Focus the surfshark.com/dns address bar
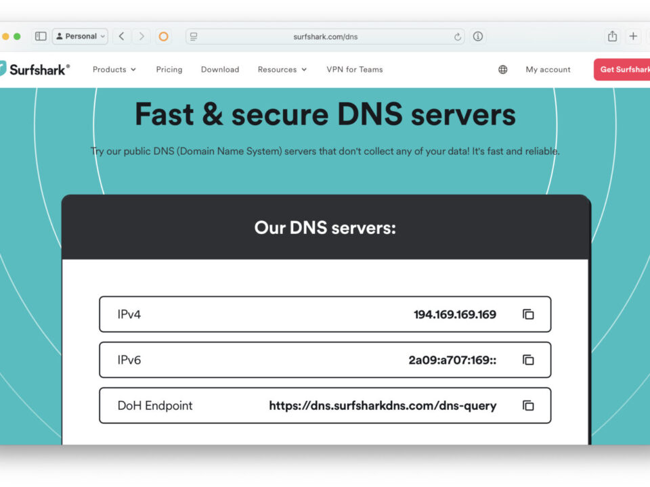Image resolution: width=650 pixels, height=487 pixels. pos(325,37)
